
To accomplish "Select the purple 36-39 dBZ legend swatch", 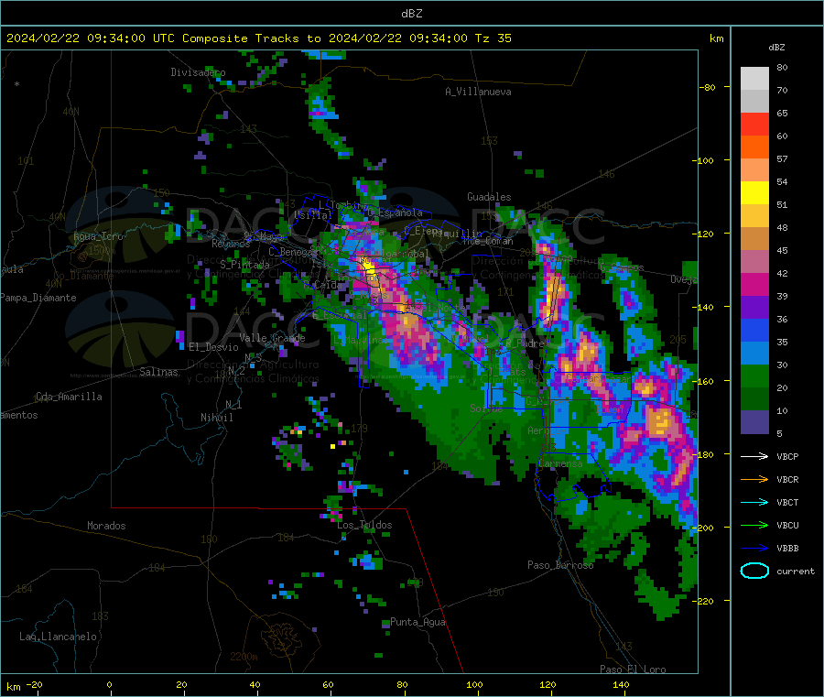I will pyautogui.click(x=754, y=308).
